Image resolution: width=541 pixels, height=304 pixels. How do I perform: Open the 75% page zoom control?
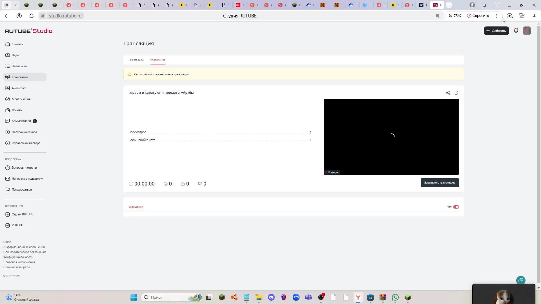pos(455,16)
